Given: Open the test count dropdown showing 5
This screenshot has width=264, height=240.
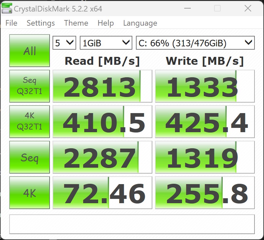Looking at the screenshot, I should tap(64, 43).
